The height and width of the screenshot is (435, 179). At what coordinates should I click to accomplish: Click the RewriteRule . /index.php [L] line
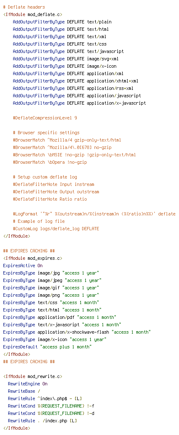pos(42,421)
